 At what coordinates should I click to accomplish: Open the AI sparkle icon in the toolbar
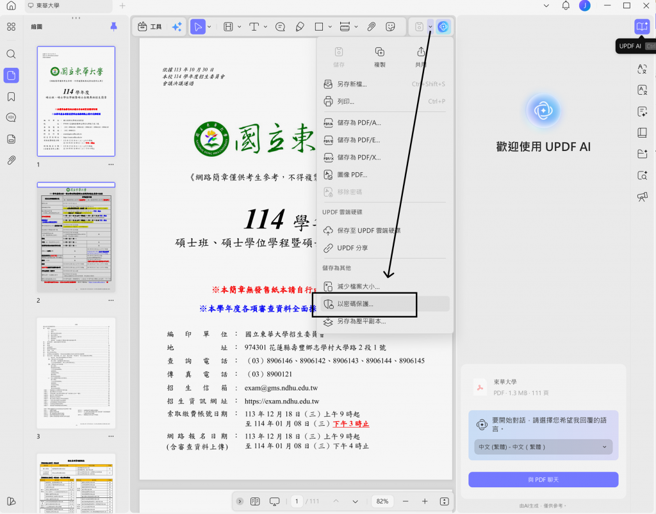coord(177,27)
